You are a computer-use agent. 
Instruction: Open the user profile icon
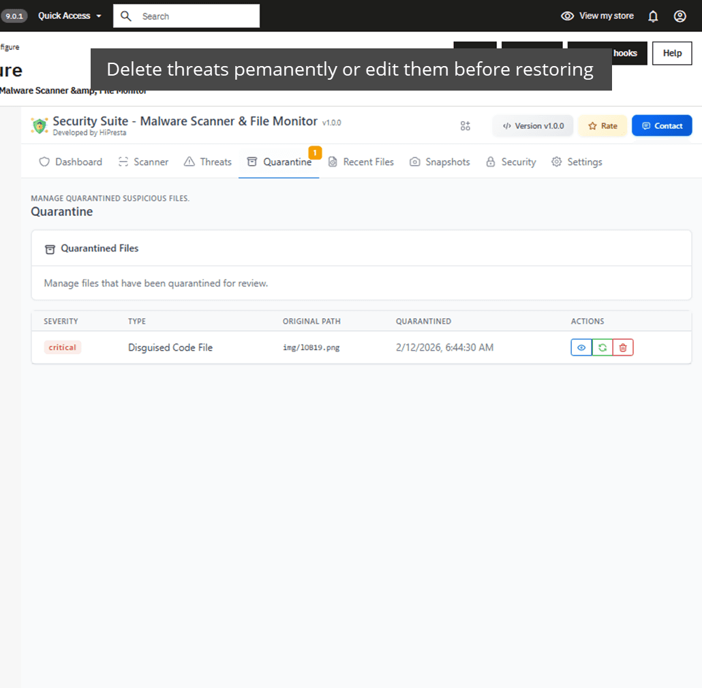(x=680, y=16)
